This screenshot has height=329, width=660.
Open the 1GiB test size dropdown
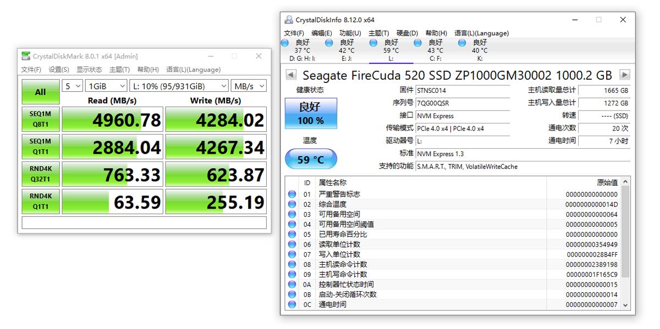pyautogui.click(x=106, y=86)
